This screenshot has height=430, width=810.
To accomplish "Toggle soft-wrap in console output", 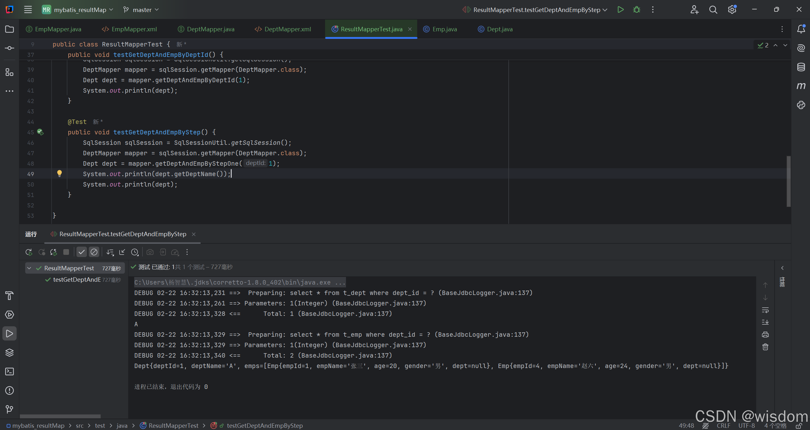I will click(x=765, y=310).
